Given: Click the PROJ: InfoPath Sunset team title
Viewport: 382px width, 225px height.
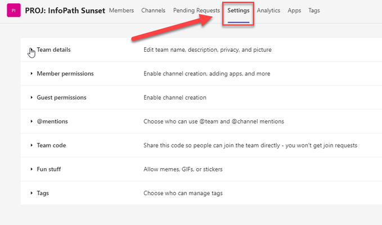Looking at the screenshot, I should 65,11.
